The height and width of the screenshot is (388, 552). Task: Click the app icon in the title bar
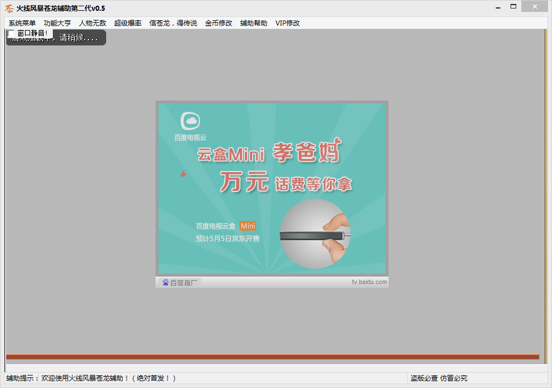[x=9, y=8]
